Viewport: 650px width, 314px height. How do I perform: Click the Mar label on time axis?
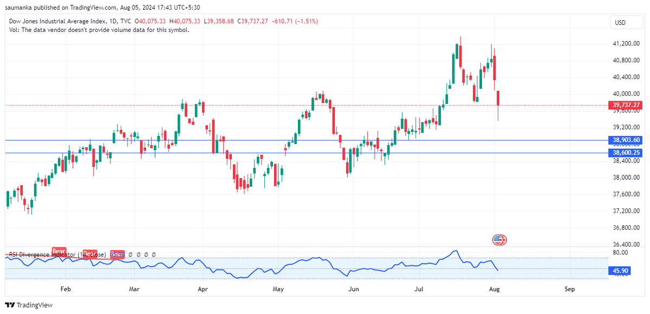point(134,290)
